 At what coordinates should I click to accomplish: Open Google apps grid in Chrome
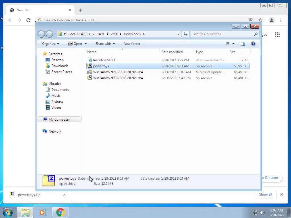coord(277,34)
